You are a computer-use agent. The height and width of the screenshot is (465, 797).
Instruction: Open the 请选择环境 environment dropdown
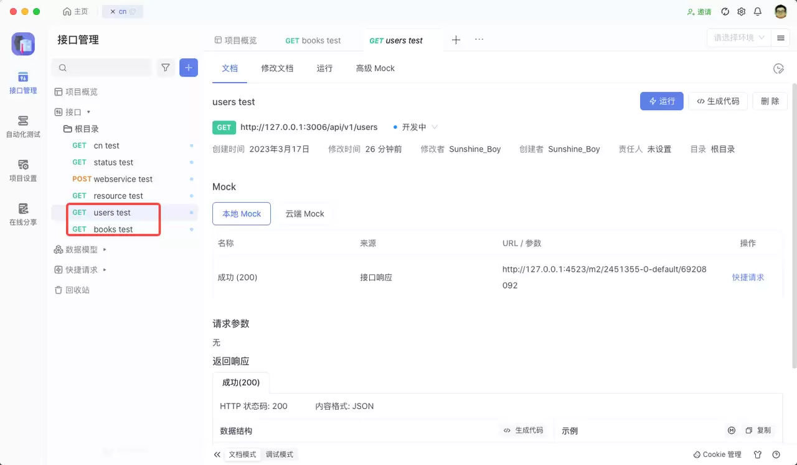(x=738, y=38)
